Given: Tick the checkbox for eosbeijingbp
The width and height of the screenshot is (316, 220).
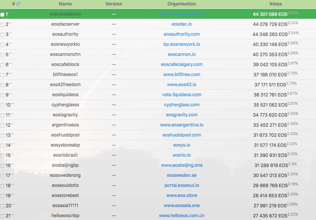Looking at the screenshot, I should point(2,166).
